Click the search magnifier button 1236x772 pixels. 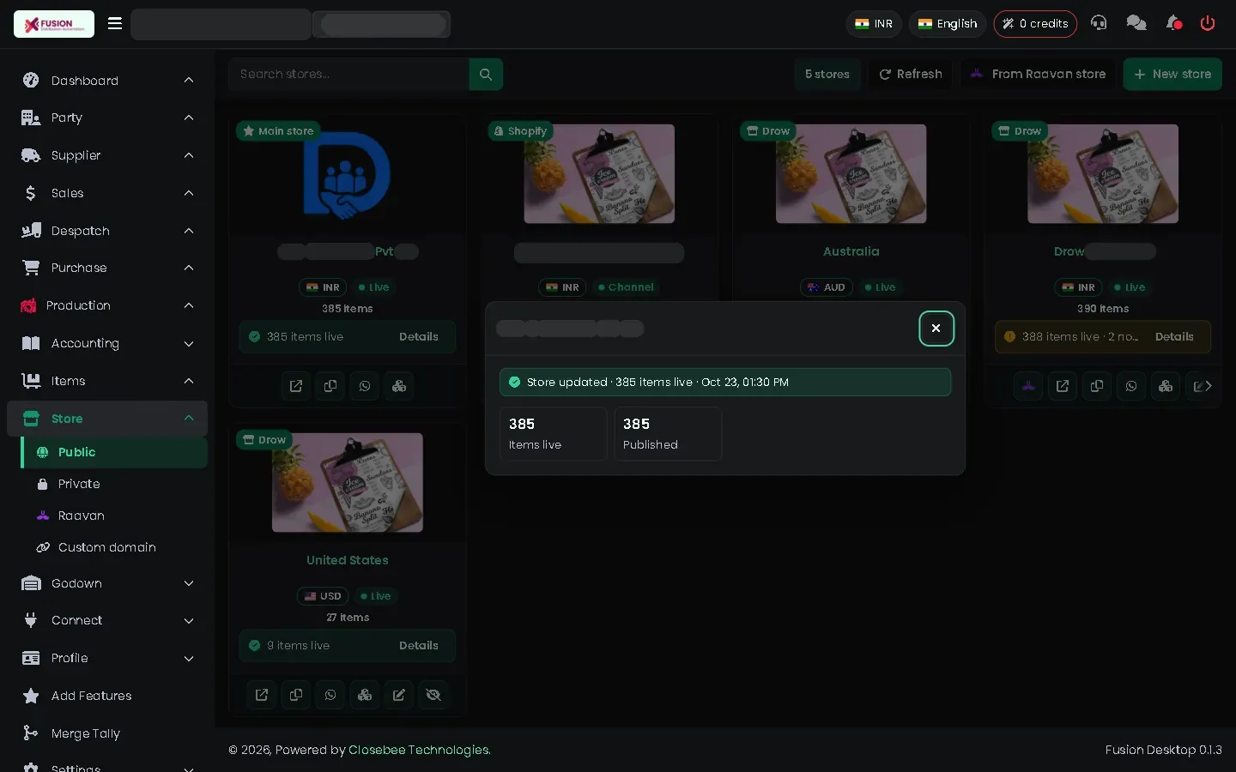pyautogui.click(x=486, y=74)
